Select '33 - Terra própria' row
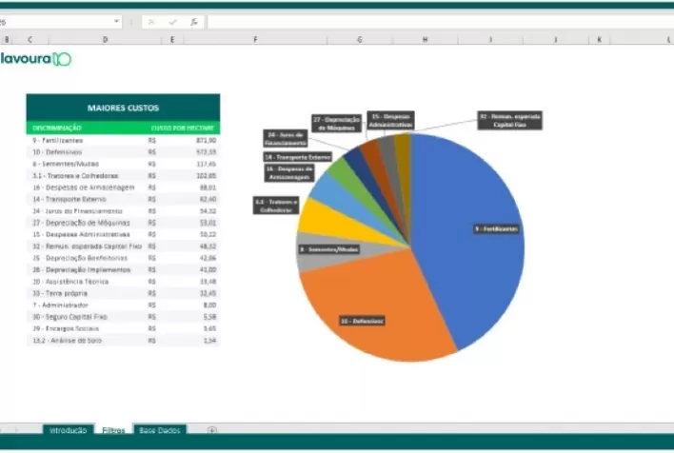The width and height of the screenshot is (674, 453). coord(123,293)
